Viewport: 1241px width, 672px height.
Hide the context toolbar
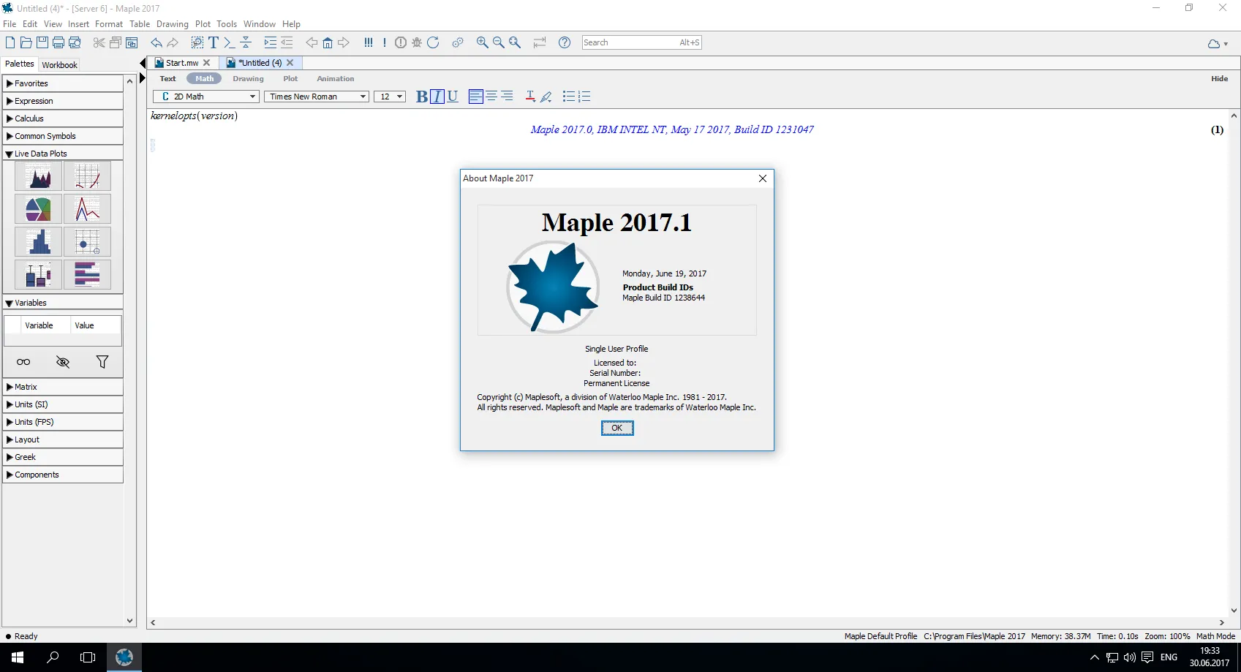1219,78
